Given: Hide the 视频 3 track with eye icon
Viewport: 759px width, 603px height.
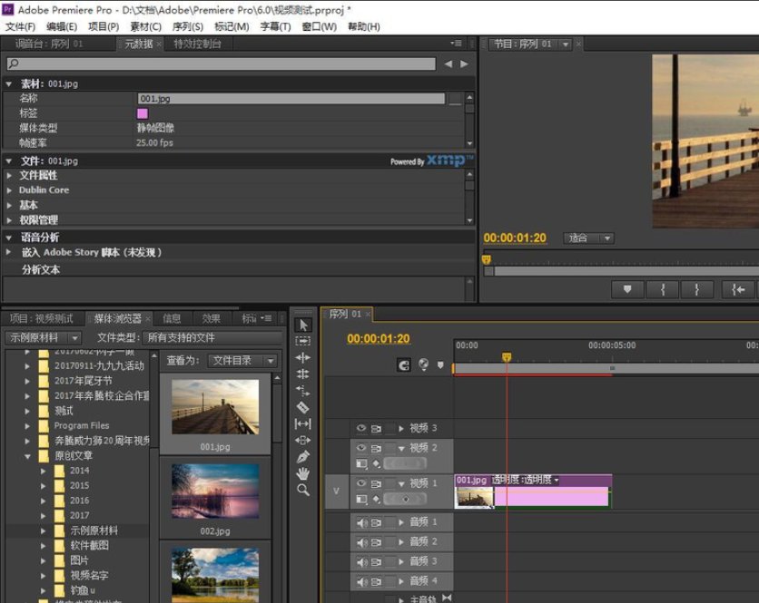Looking at the screenshot, I should [360, 428].
